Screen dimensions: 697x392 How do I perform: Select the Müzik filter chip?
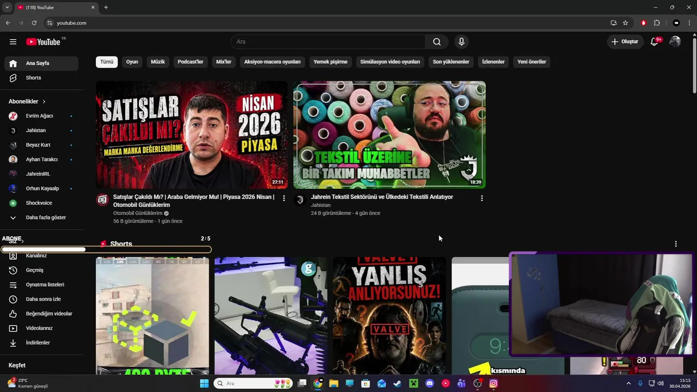click(x=158, y=62)
